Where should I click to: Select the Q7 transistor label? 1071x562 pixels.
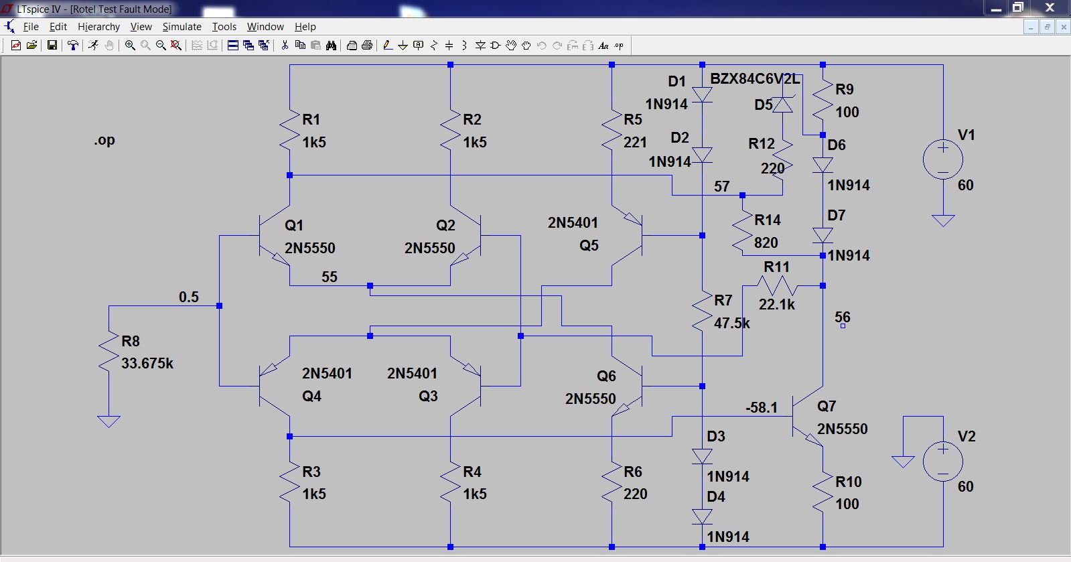pyautogui.click(x=827, y=406)
